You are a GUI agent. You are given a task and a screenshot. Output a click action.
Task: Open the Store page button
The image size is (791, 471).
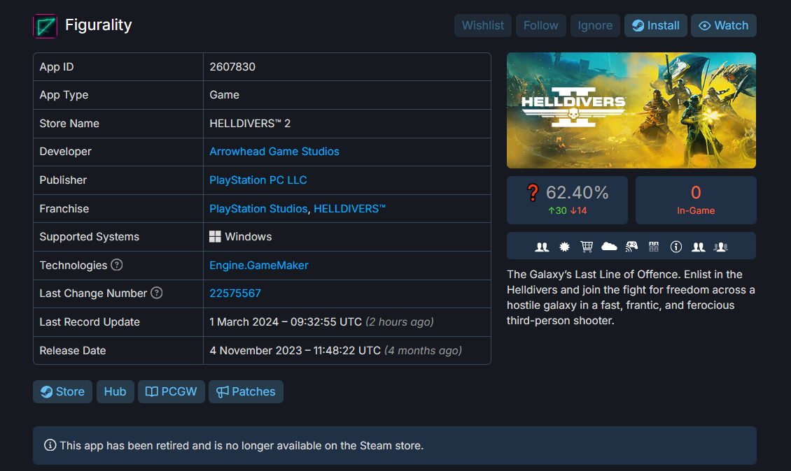[62, 391]
